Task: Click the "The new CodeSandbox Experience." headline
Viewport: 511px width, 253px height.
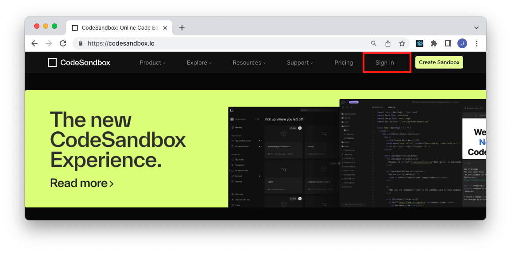Action: pos(118,140)
